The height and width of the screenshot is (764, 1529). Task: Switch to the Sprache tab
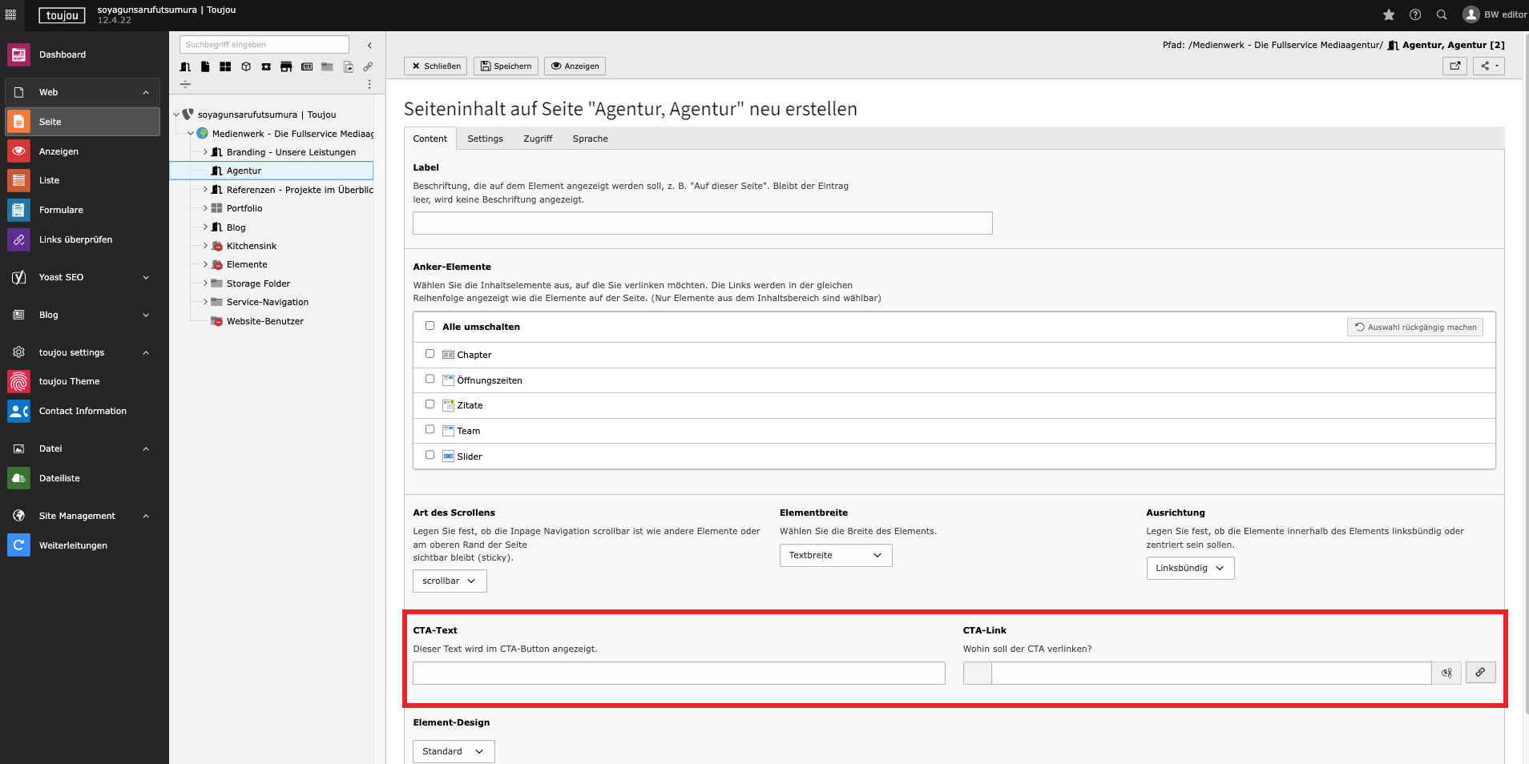pos(590,139)
